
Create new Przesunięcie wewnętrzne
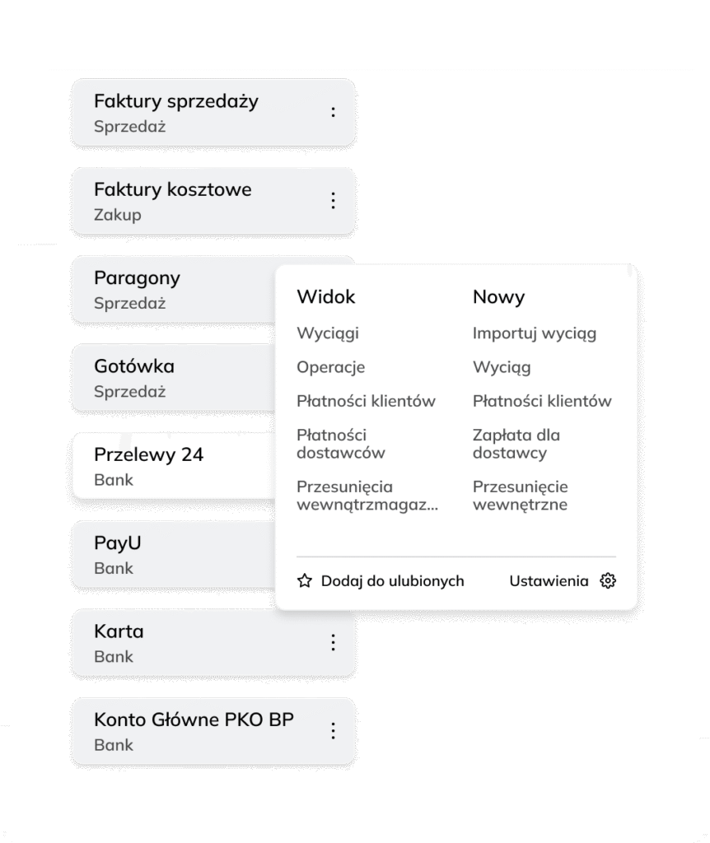(x=520, y=495)
